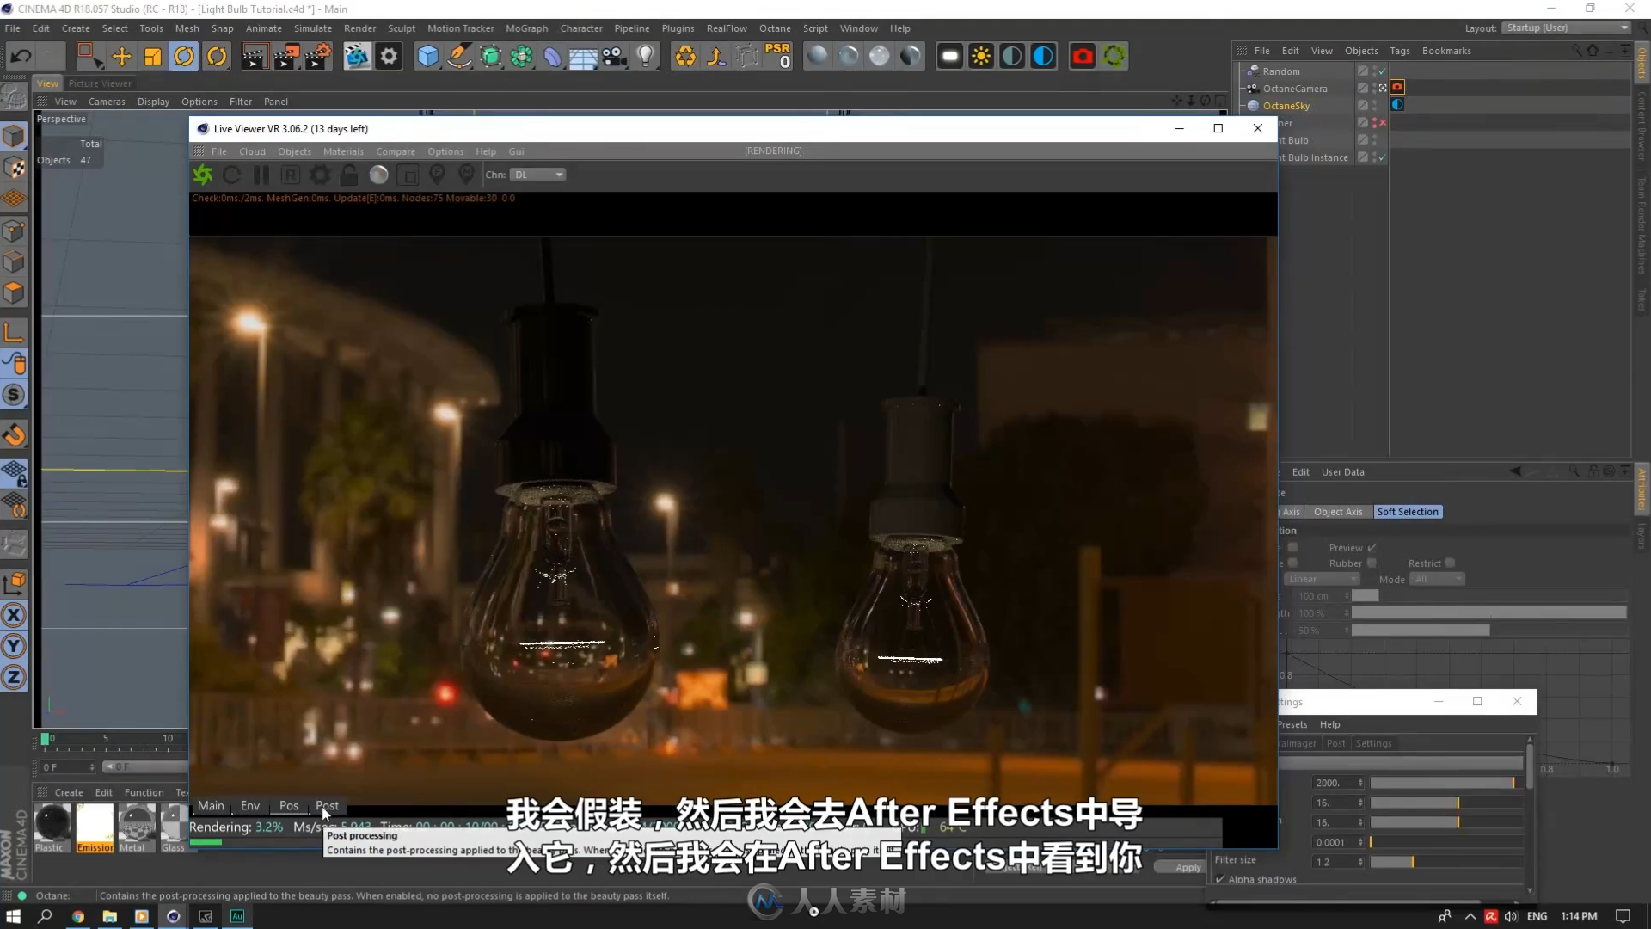1651x929 pixels.
Task: Click the Render View clapperboard icon
Action: (255, 57)
